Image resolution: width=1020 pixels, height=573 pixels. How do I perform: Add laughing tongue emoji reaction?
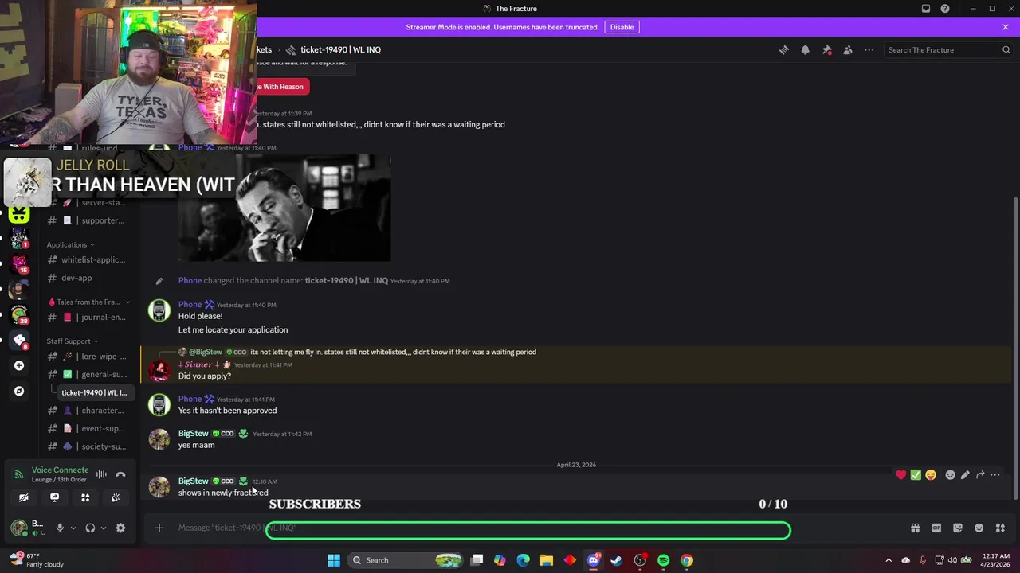931,475
